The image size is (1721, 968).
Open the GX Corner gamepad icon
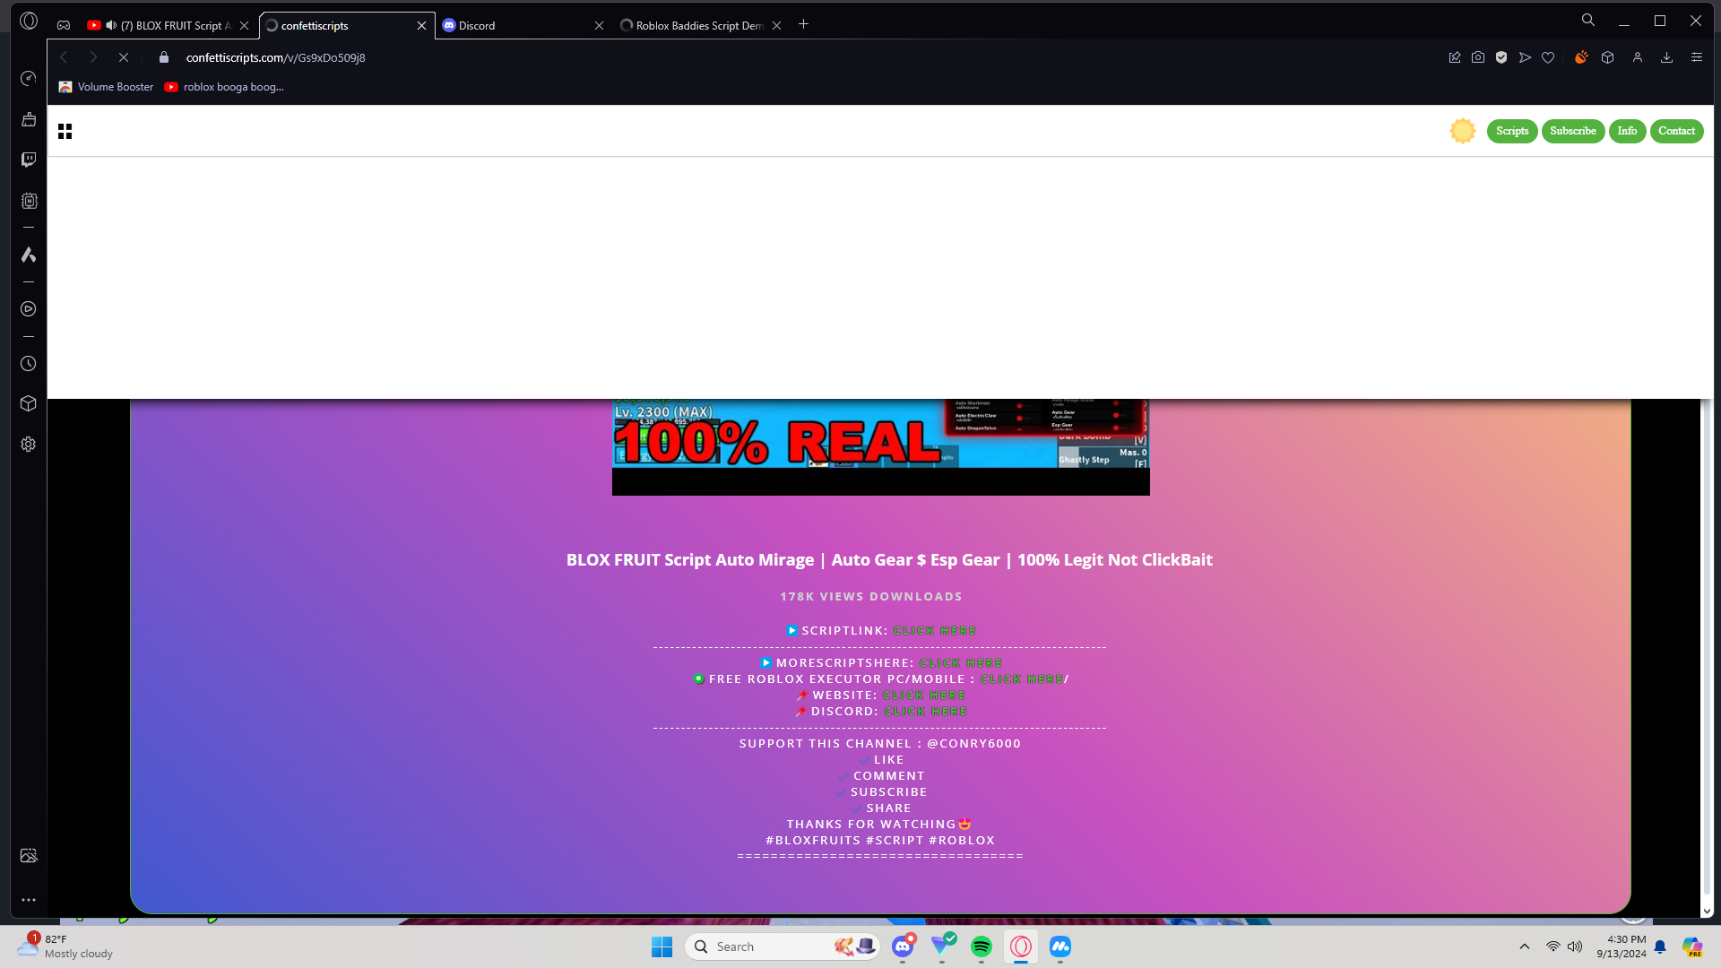[x=64, y=25]
